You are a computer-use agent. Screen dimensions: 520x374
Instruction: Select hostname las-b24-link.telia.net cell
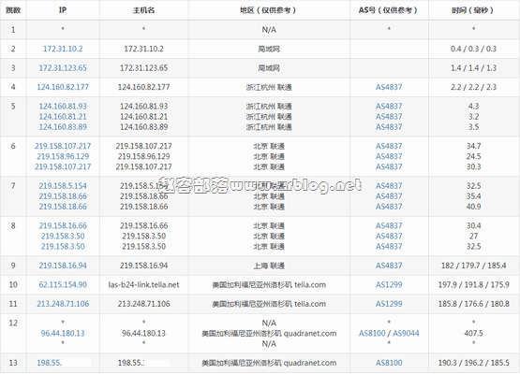coord(143,285)
